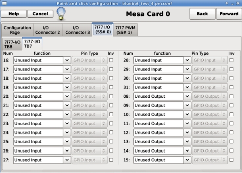242x173 pixels.
Task: Click Pin Type selector for pin 26
Action: coord(90,151)
